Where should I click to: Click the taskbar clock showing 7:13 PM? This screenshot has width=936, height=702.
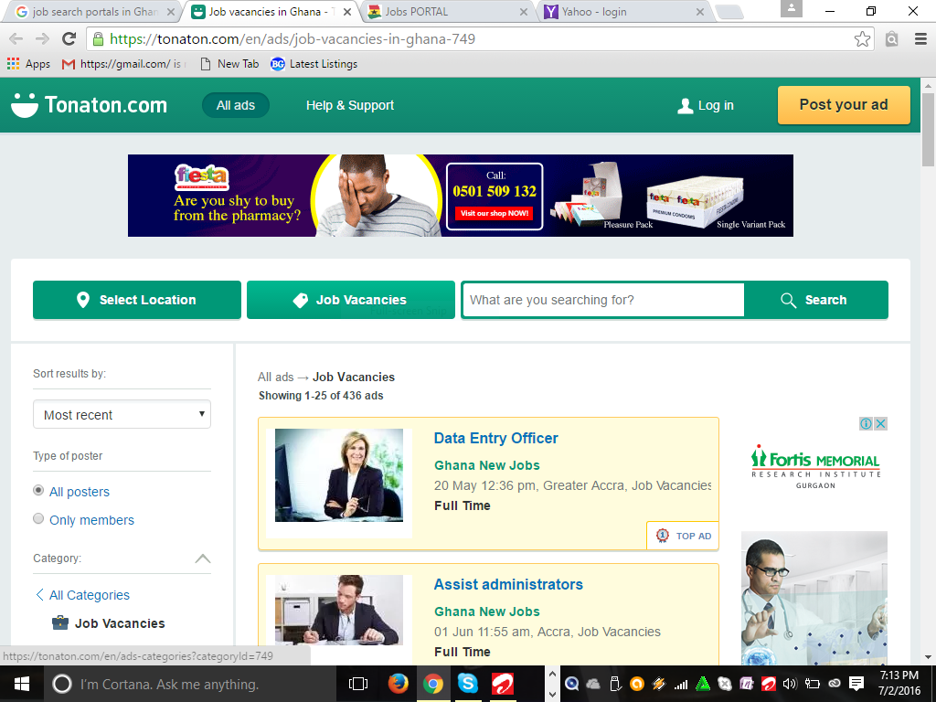(x=899, y=684)
